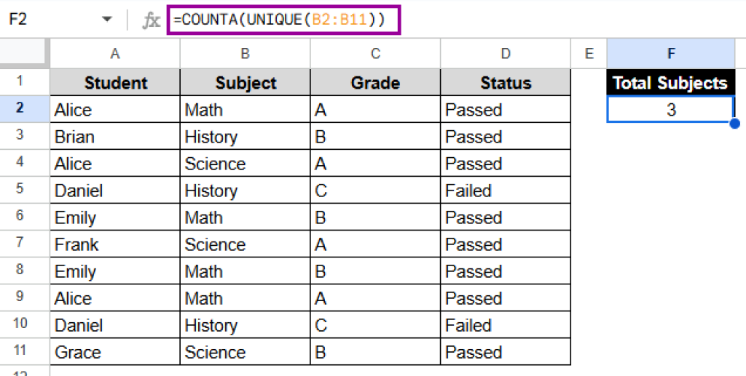The width and height of the screenshot is (746, 376).
Task: Click the Student header cell
Action: [115, 83]
